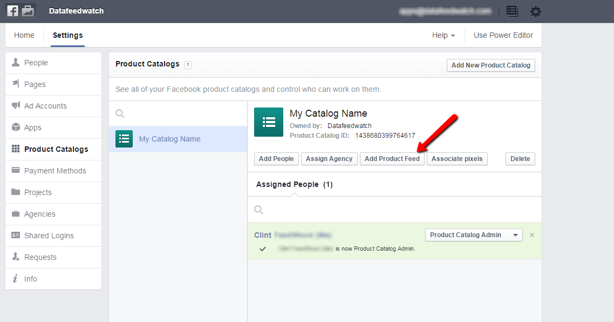Click the My Catalog Name title in details
This screenshot has width=614, height=322.
329,113
